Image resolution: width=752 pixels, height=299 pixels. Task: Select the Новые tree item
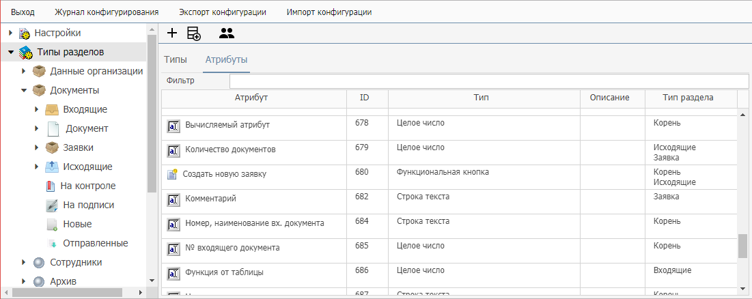[77, 224]
